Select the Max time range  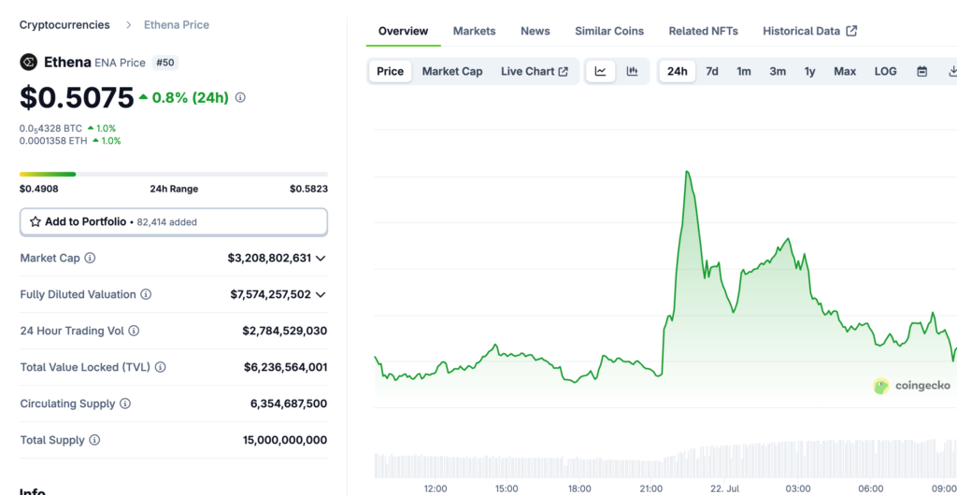pos(844,71)
